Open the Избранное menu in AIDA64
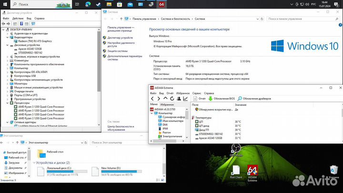343x193 pixels. pos(183,93)
